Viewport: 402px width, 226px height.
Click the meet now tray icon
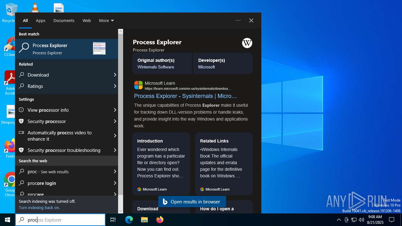pyautogui.click(x=346, y=220)
